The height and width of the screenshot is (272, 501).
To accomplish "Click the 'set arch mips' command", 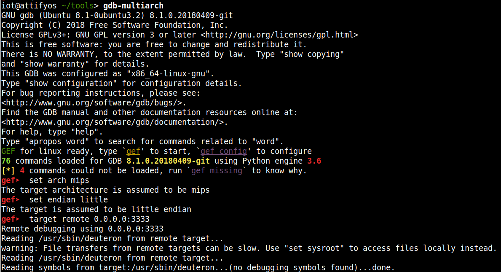I will pyautogui.click(x=59, y=180).
